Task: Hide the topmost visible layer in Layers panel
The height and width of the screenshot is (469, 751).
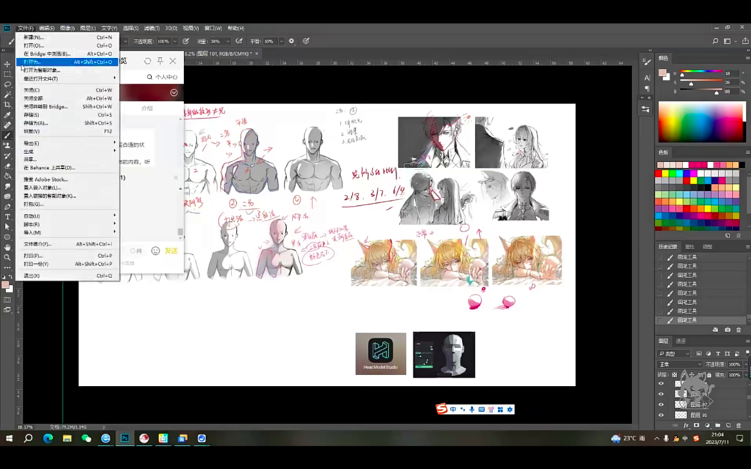Action: pyautogui.click(x=661, y=383)
